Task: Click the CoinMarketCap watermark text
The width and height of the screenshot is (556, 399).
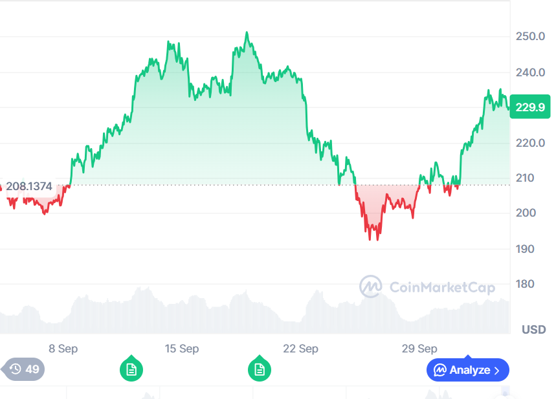Action: [442, 287]
